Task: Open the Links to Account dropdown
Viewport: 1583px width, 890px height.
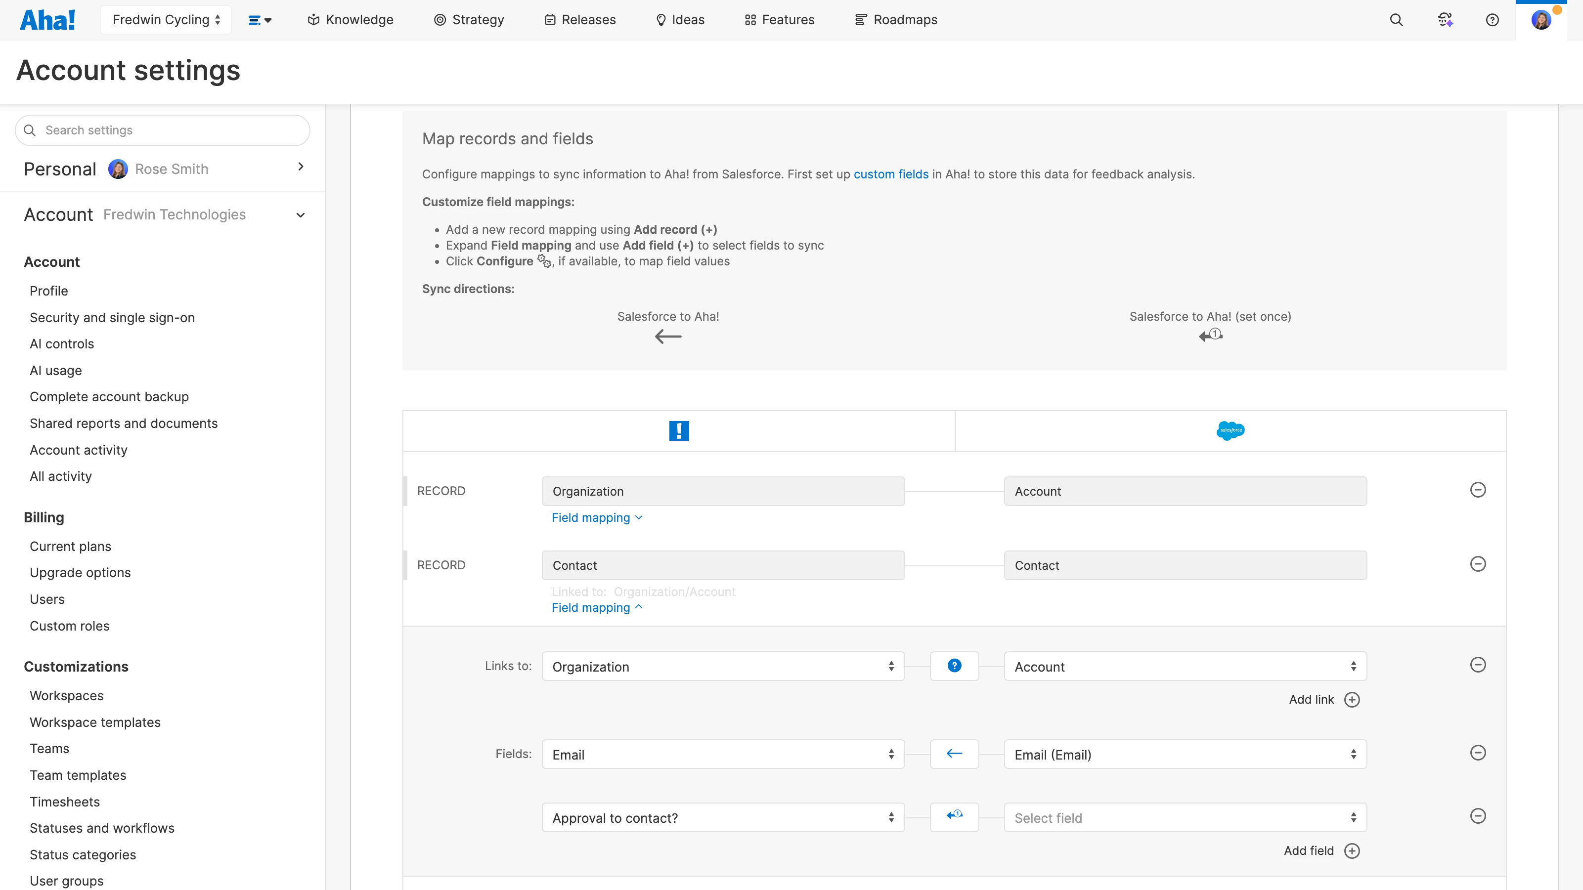Action: 1185,667
